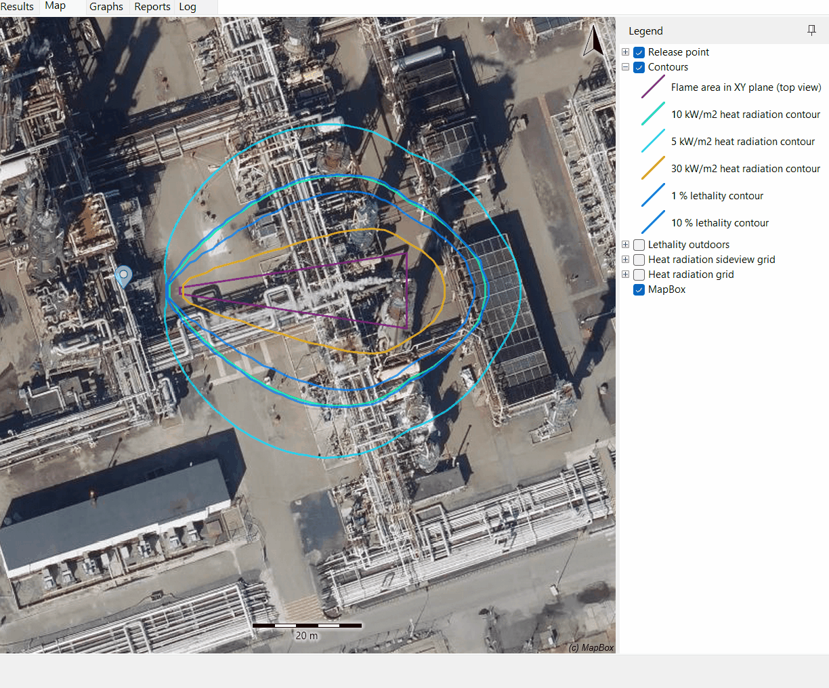Expand the Heat radiation grid node
The height and width of the screenshot is (688, 829).
(625, 275)
